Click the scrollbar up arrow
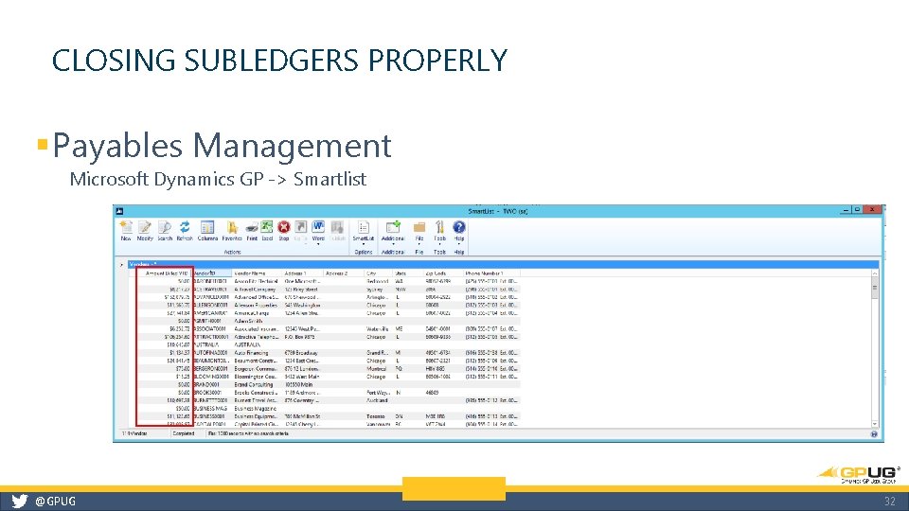 (x=874, y=273)
